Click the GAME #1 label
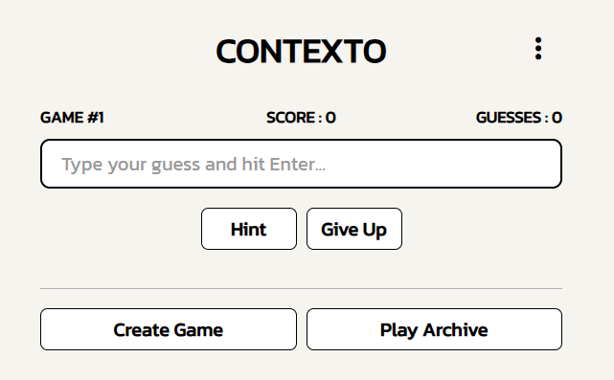Viewport: 614px width, 380px height. pos(72,118)
